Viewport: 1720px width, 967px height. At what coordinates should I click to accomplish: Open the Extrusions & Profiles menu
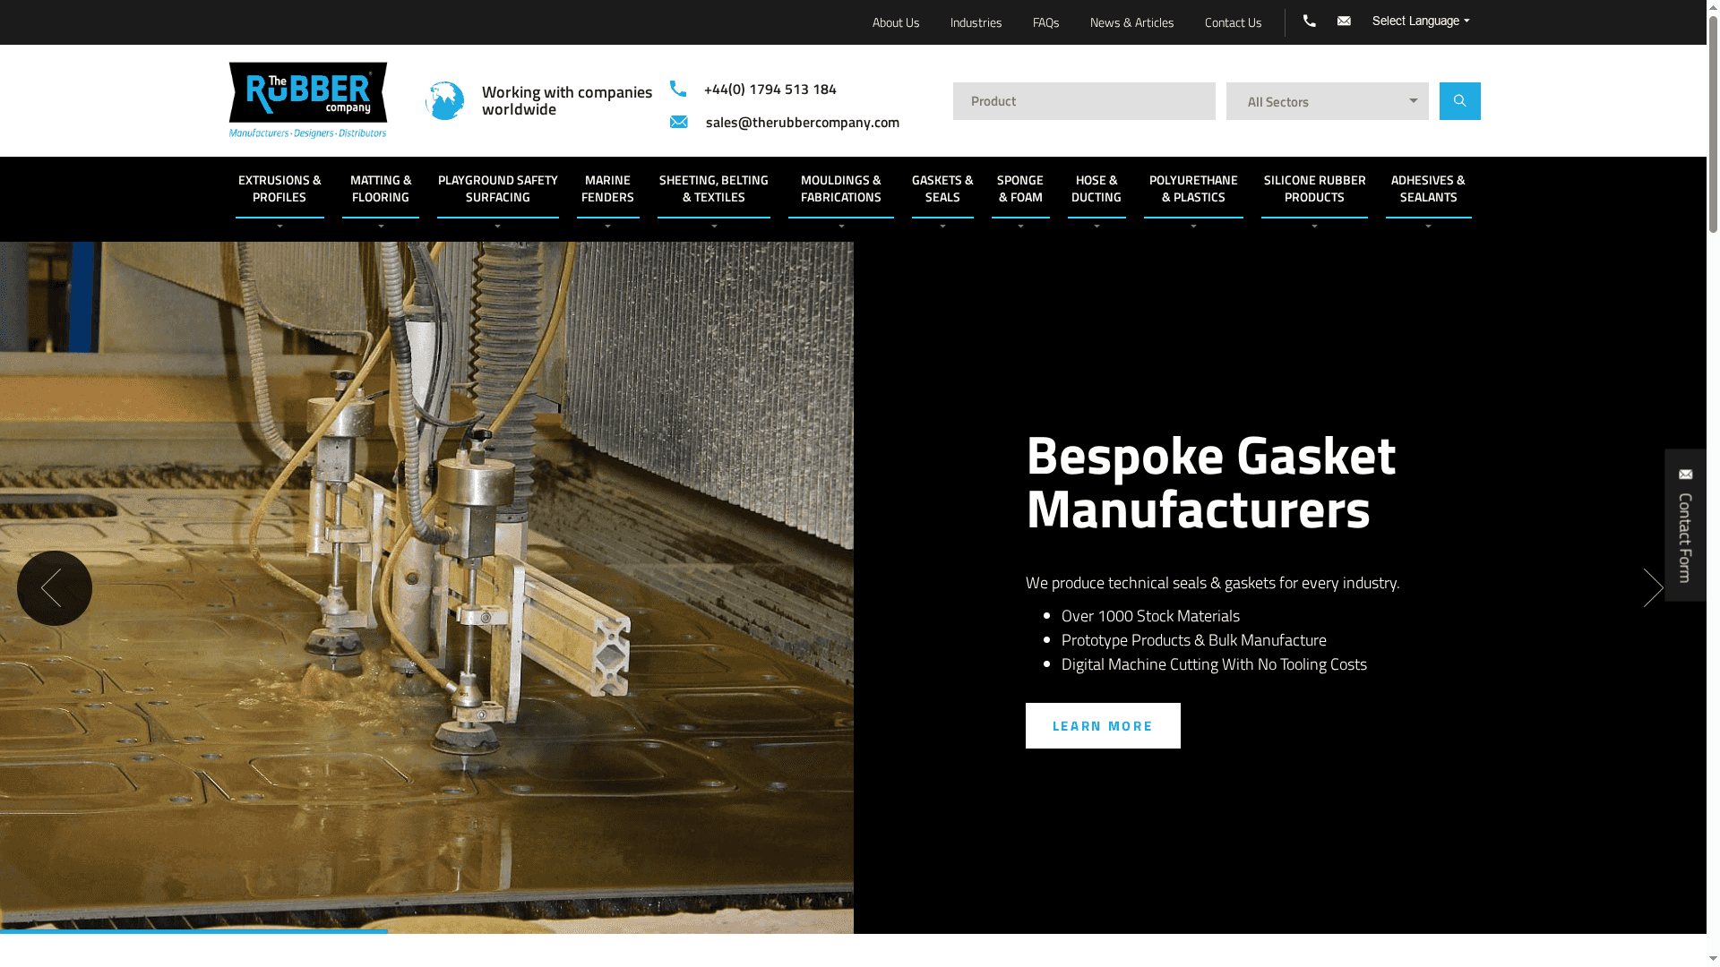(279, 189)
